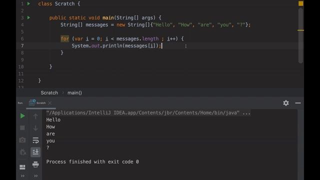Click line number 7 in the gutter
Image resolution: width=320 pixels, height=180 pixels.
22,45
